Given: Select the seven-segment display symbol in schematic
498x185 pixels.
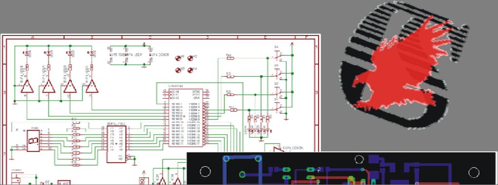Looking at the screenshot, I should [33, 141].
